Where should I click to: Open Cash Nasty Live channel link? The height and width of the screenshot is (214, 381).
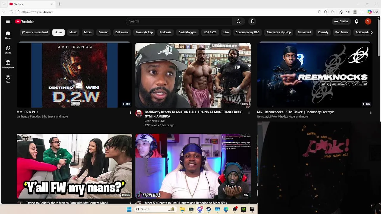click(x=154, y=121)
